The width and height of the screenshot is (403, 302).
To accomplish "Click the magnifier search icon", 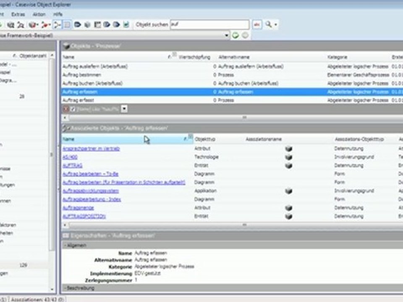I will (x=269, y=24).
